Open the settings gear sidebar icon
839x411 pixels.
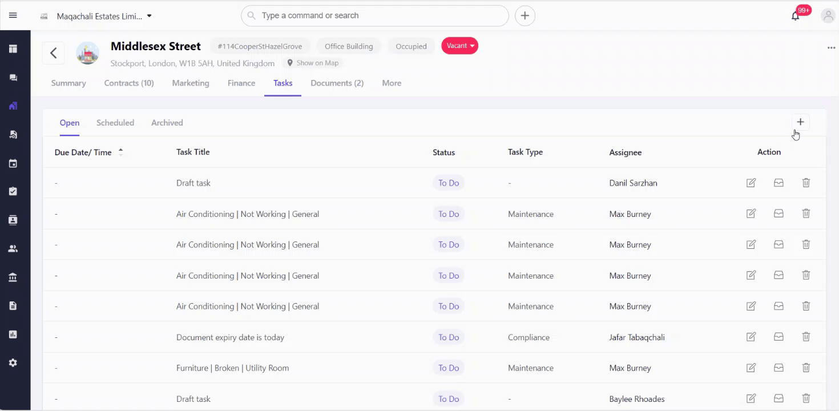13,363
